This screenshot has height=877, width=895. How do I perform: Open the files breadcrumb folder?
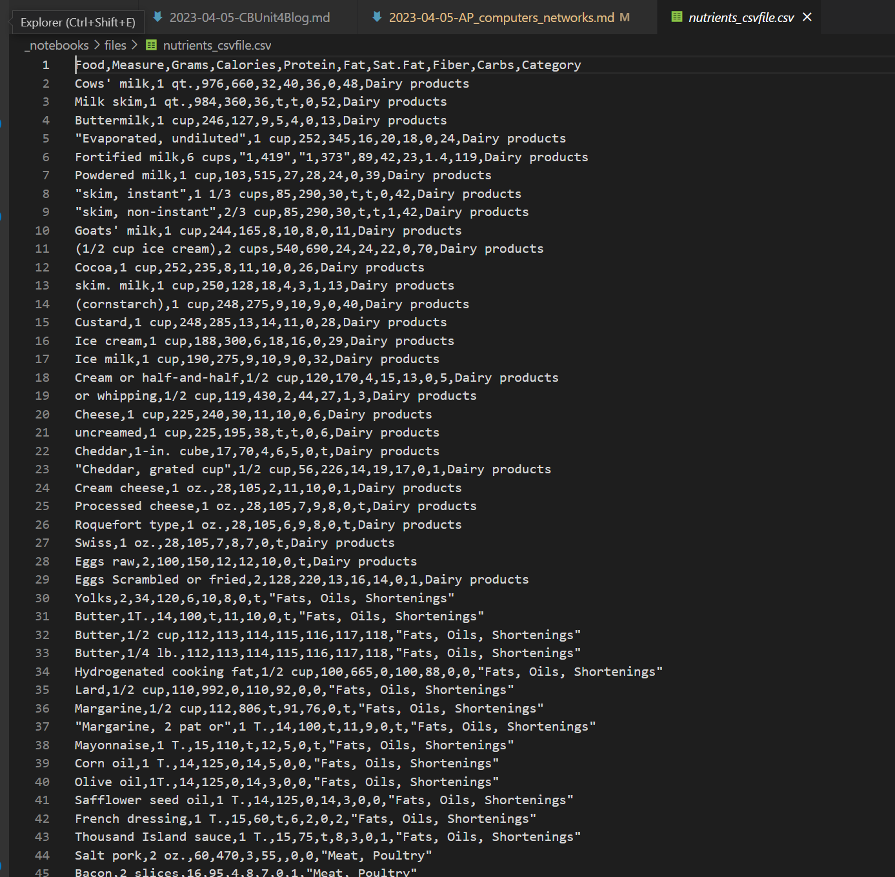tap(116, 45)
